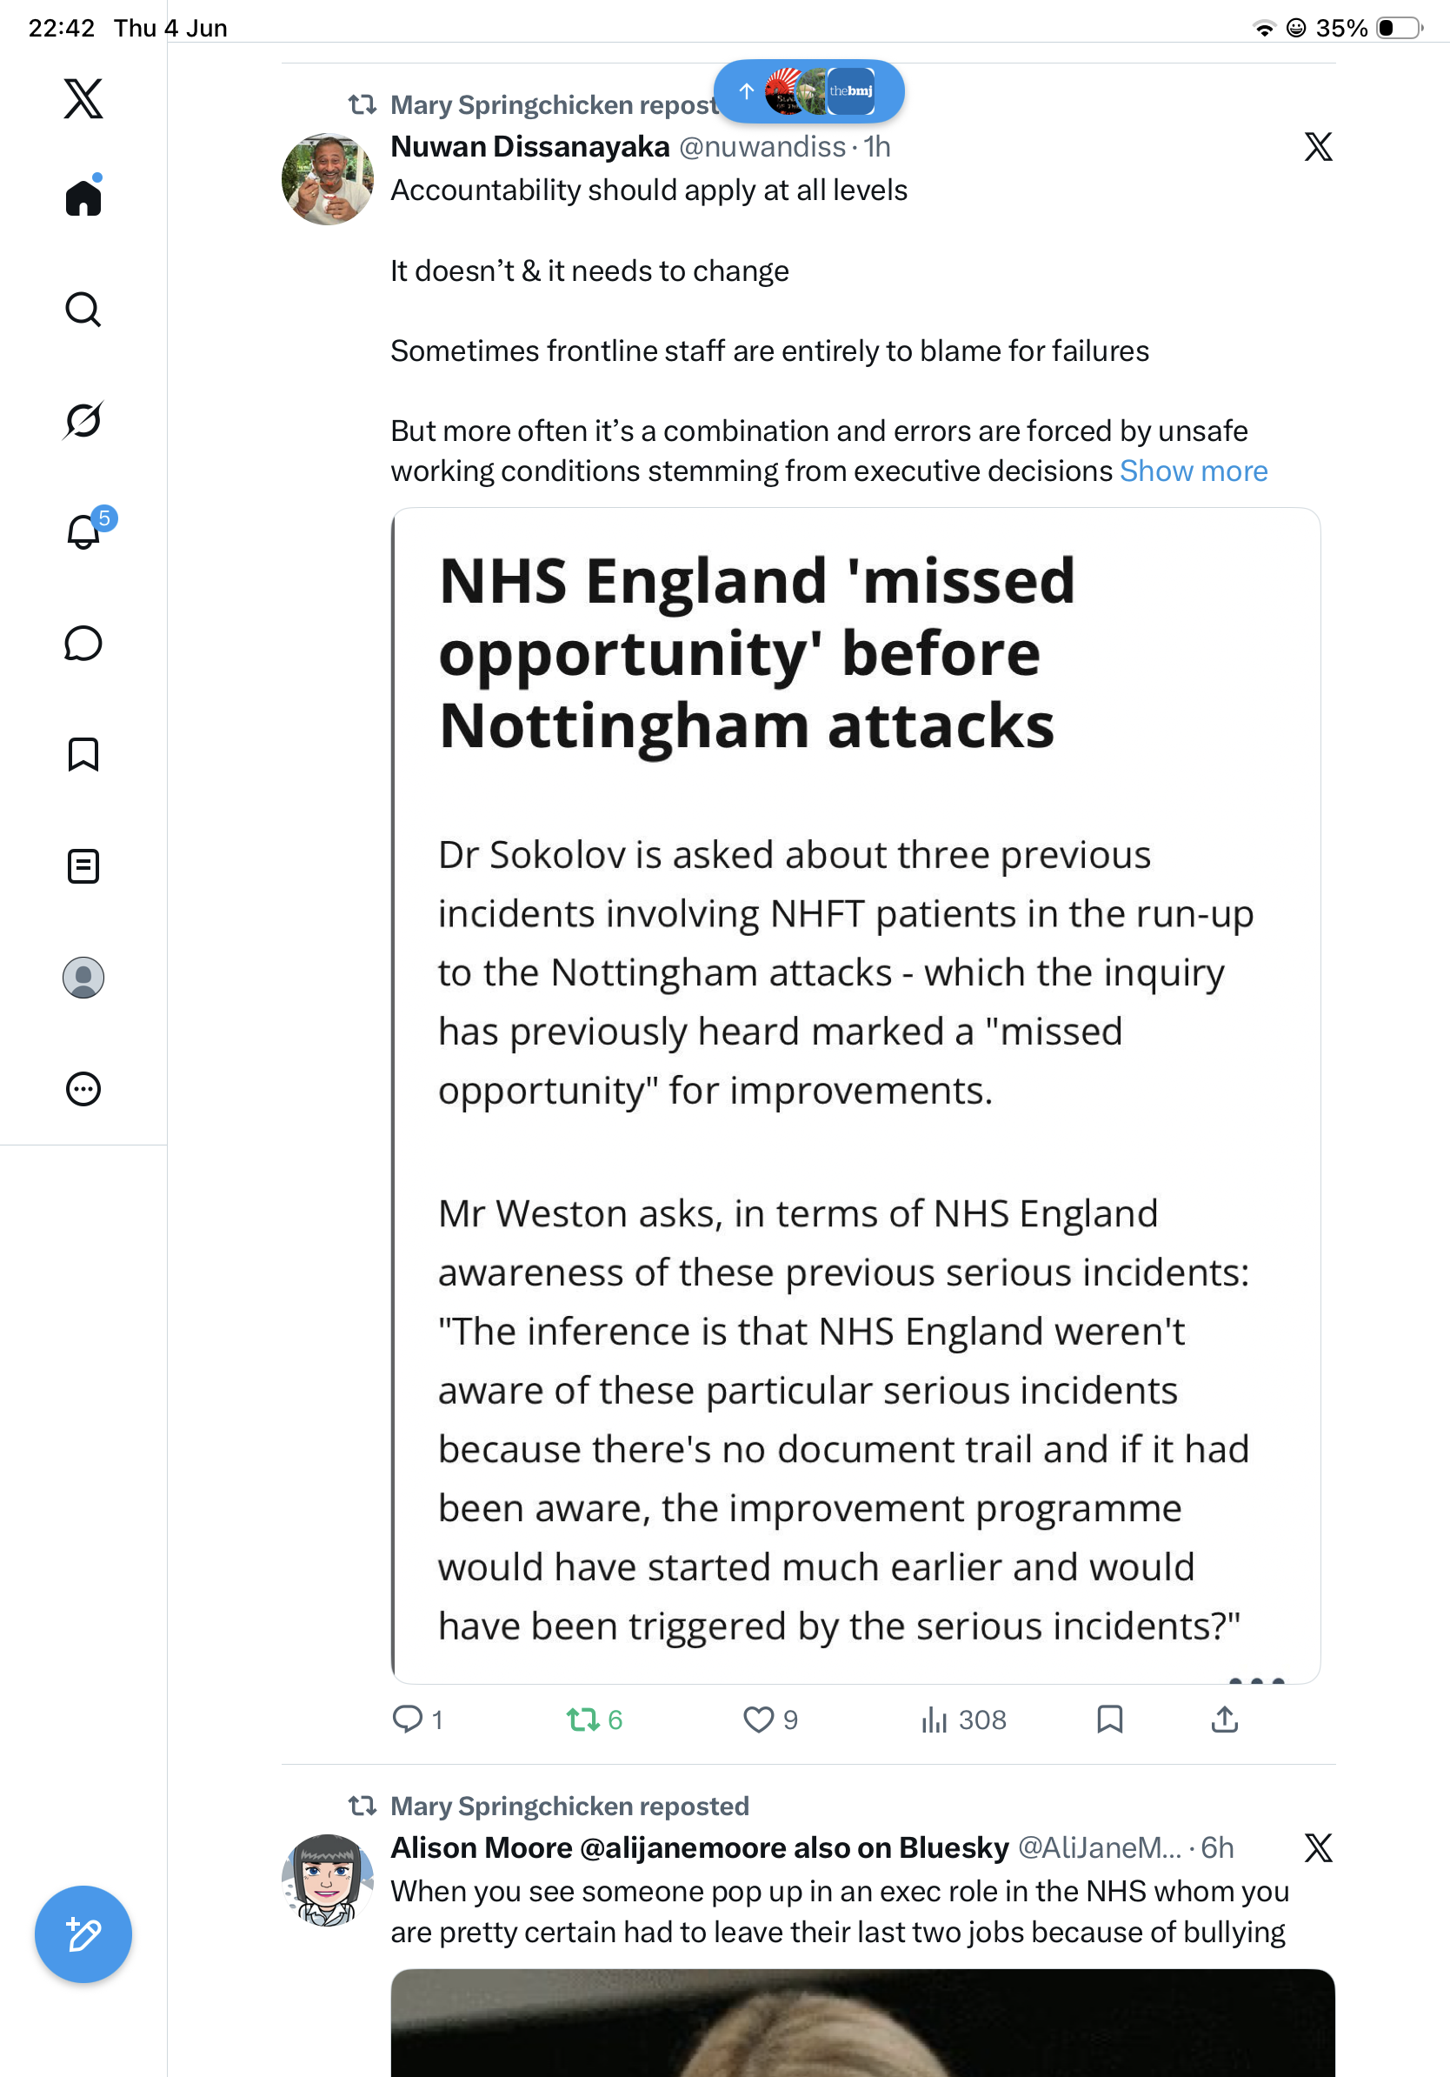This screenshot has width=1450, height=2077.
Task: Expand the More circle menu in the sidebar
Action: 83,1088
